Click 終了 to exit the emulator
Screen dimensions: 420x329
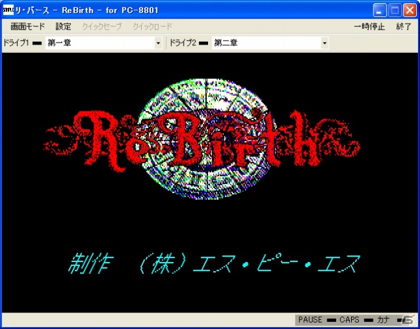(404, 26)
